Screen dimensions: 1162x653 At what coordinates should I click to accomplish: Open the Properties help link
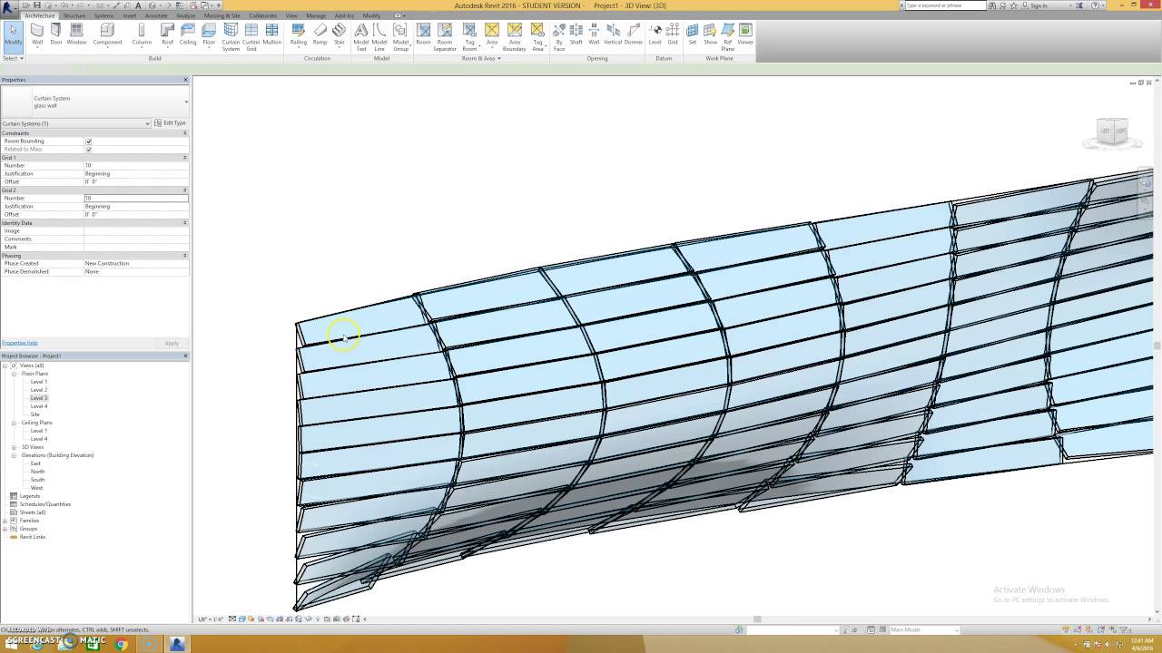(x=20, y=343)
